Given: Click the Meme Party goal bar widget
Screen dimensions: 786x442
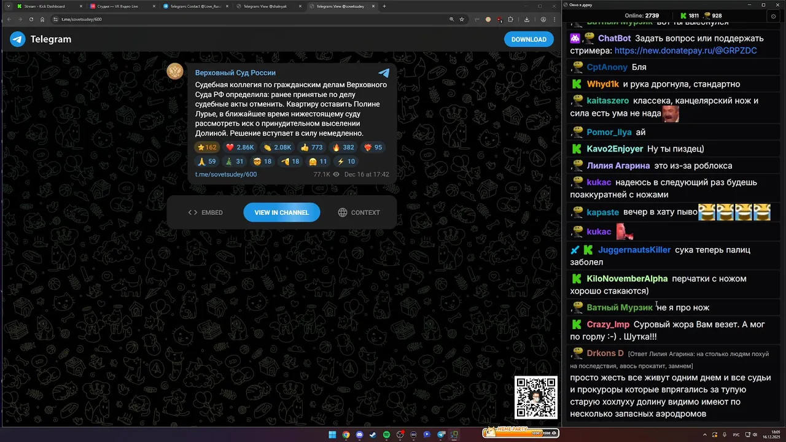Looking at the screenshot, I should pos(521,433).
